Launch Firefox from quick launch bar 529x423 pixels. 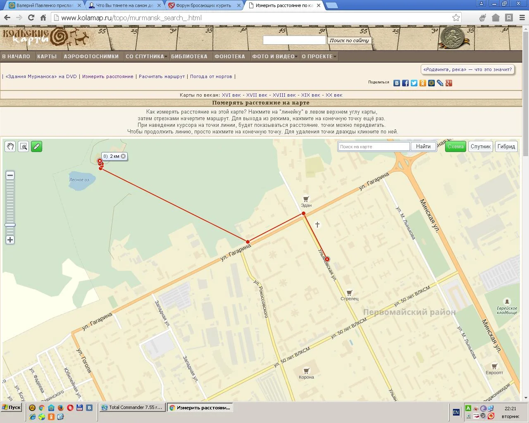(x=61, y=408)
